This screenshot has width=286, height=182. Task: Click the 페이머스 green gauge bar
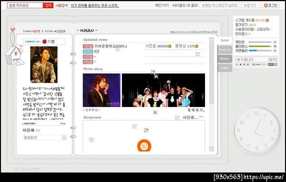click(x=260, y=47)
